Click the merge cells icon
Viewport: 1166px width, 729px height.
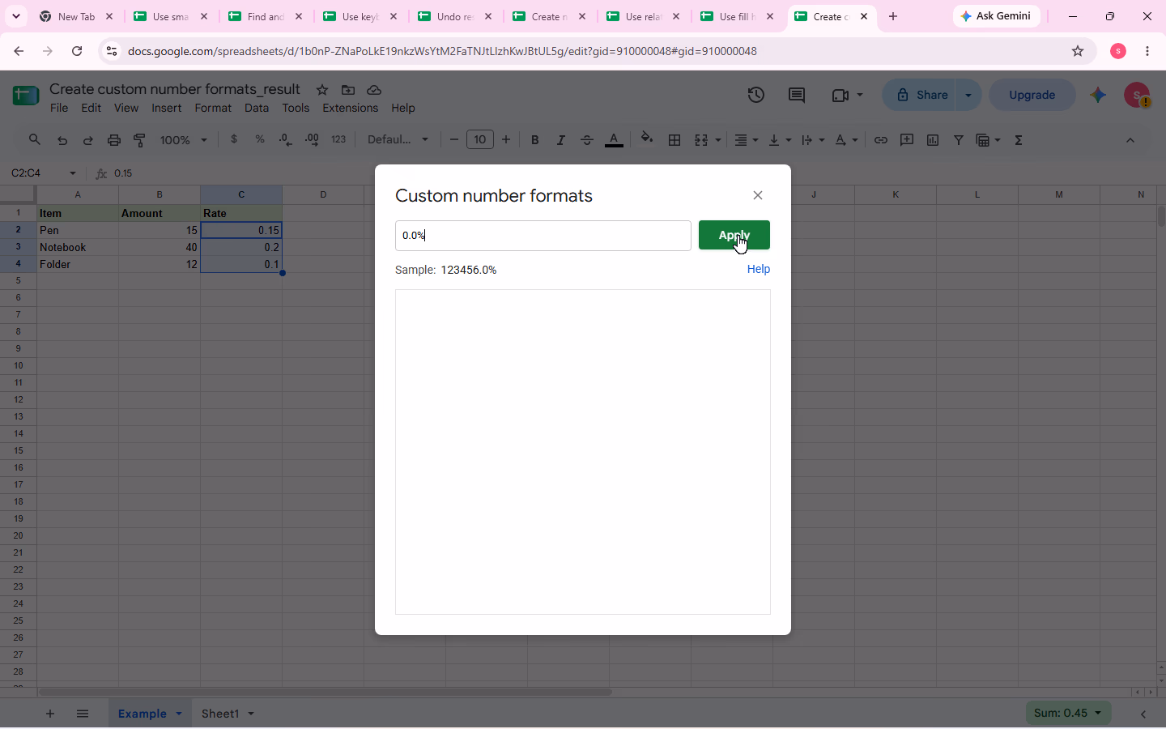click(701, 140)
